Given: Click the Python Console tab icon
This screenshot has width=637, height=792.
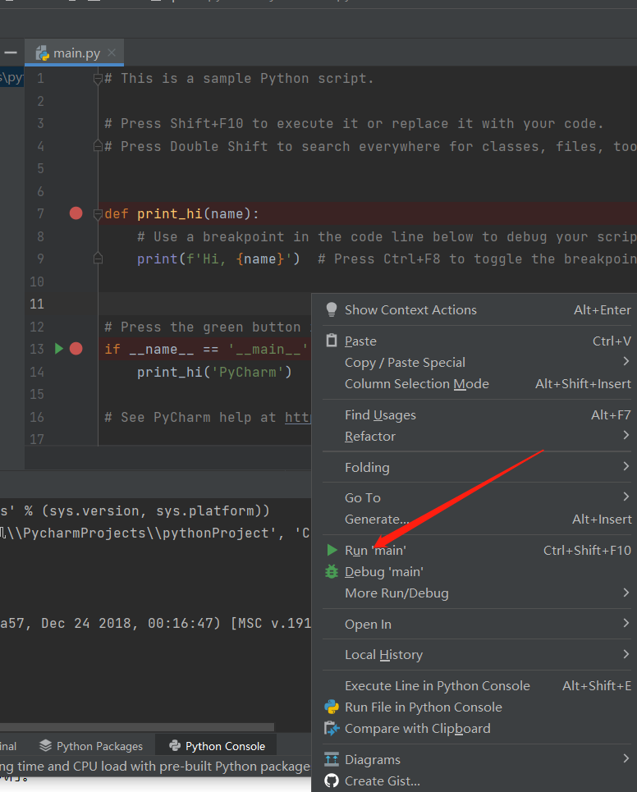Looking at the screenshot, I should [x=175, y=745].
